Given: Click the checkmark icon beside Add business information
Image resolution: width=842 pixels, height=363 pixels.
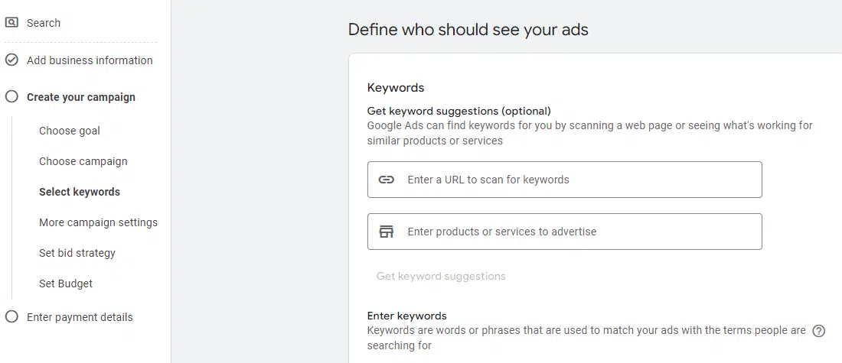Looking at the screenshot, I should (11, 60).
